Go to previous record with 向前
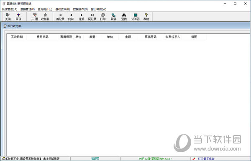This screenshot has width=251, height=161. point(71,17)
